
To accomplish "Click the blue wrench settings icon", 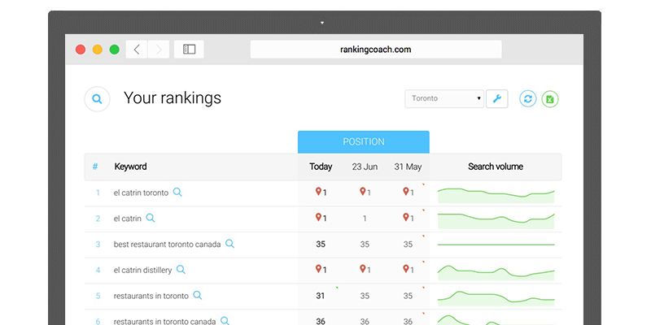I will 496,99.
